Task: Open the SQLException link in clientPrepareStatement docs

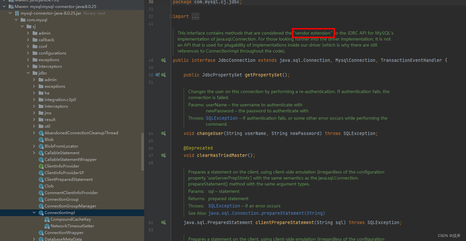Action: 224,206
